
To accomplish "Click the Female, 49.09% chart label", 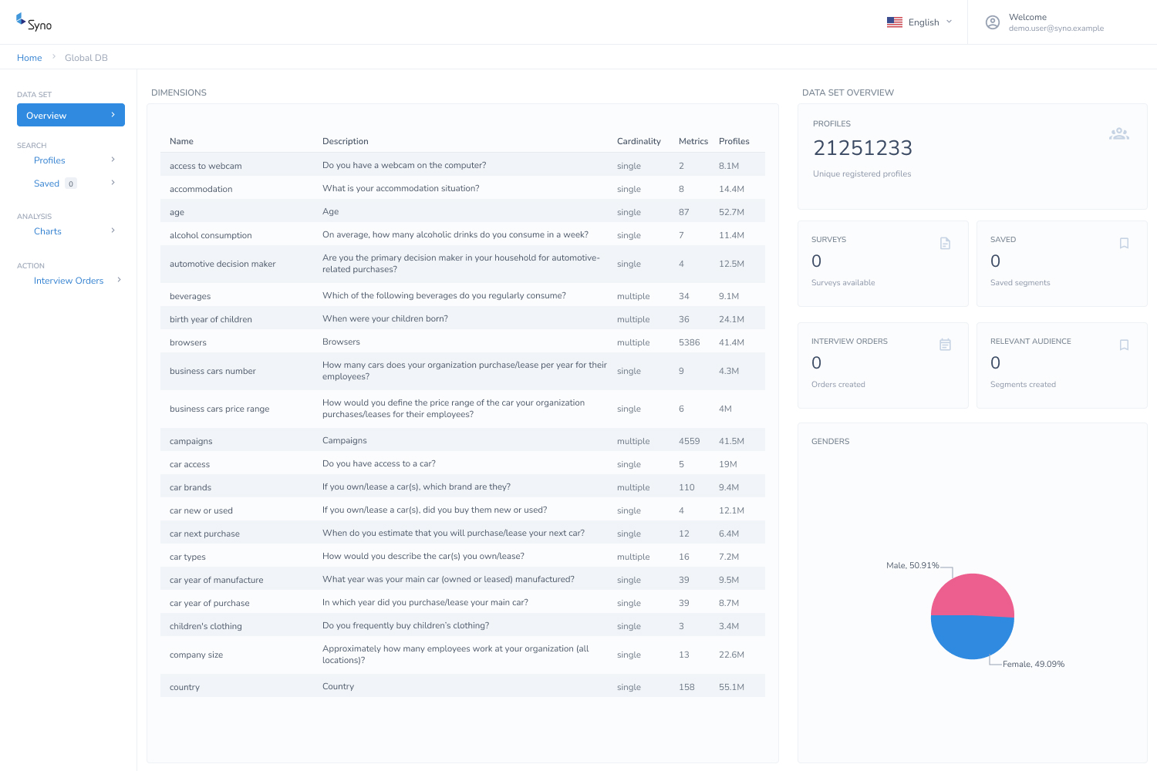I will coord(1034,664).
